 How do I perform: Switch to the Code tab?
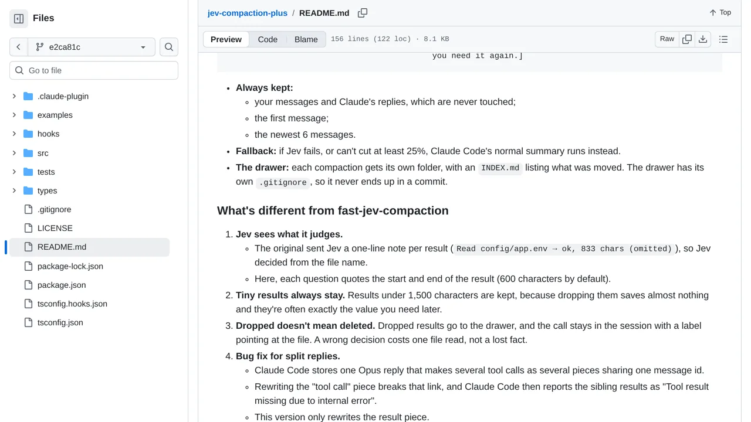tap(268, 39)
